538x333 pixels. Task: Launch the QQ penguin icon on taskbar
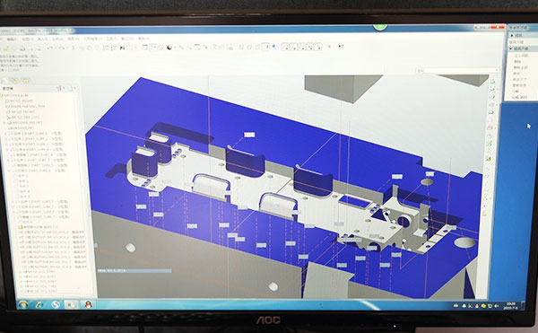[x=88, y=304]
